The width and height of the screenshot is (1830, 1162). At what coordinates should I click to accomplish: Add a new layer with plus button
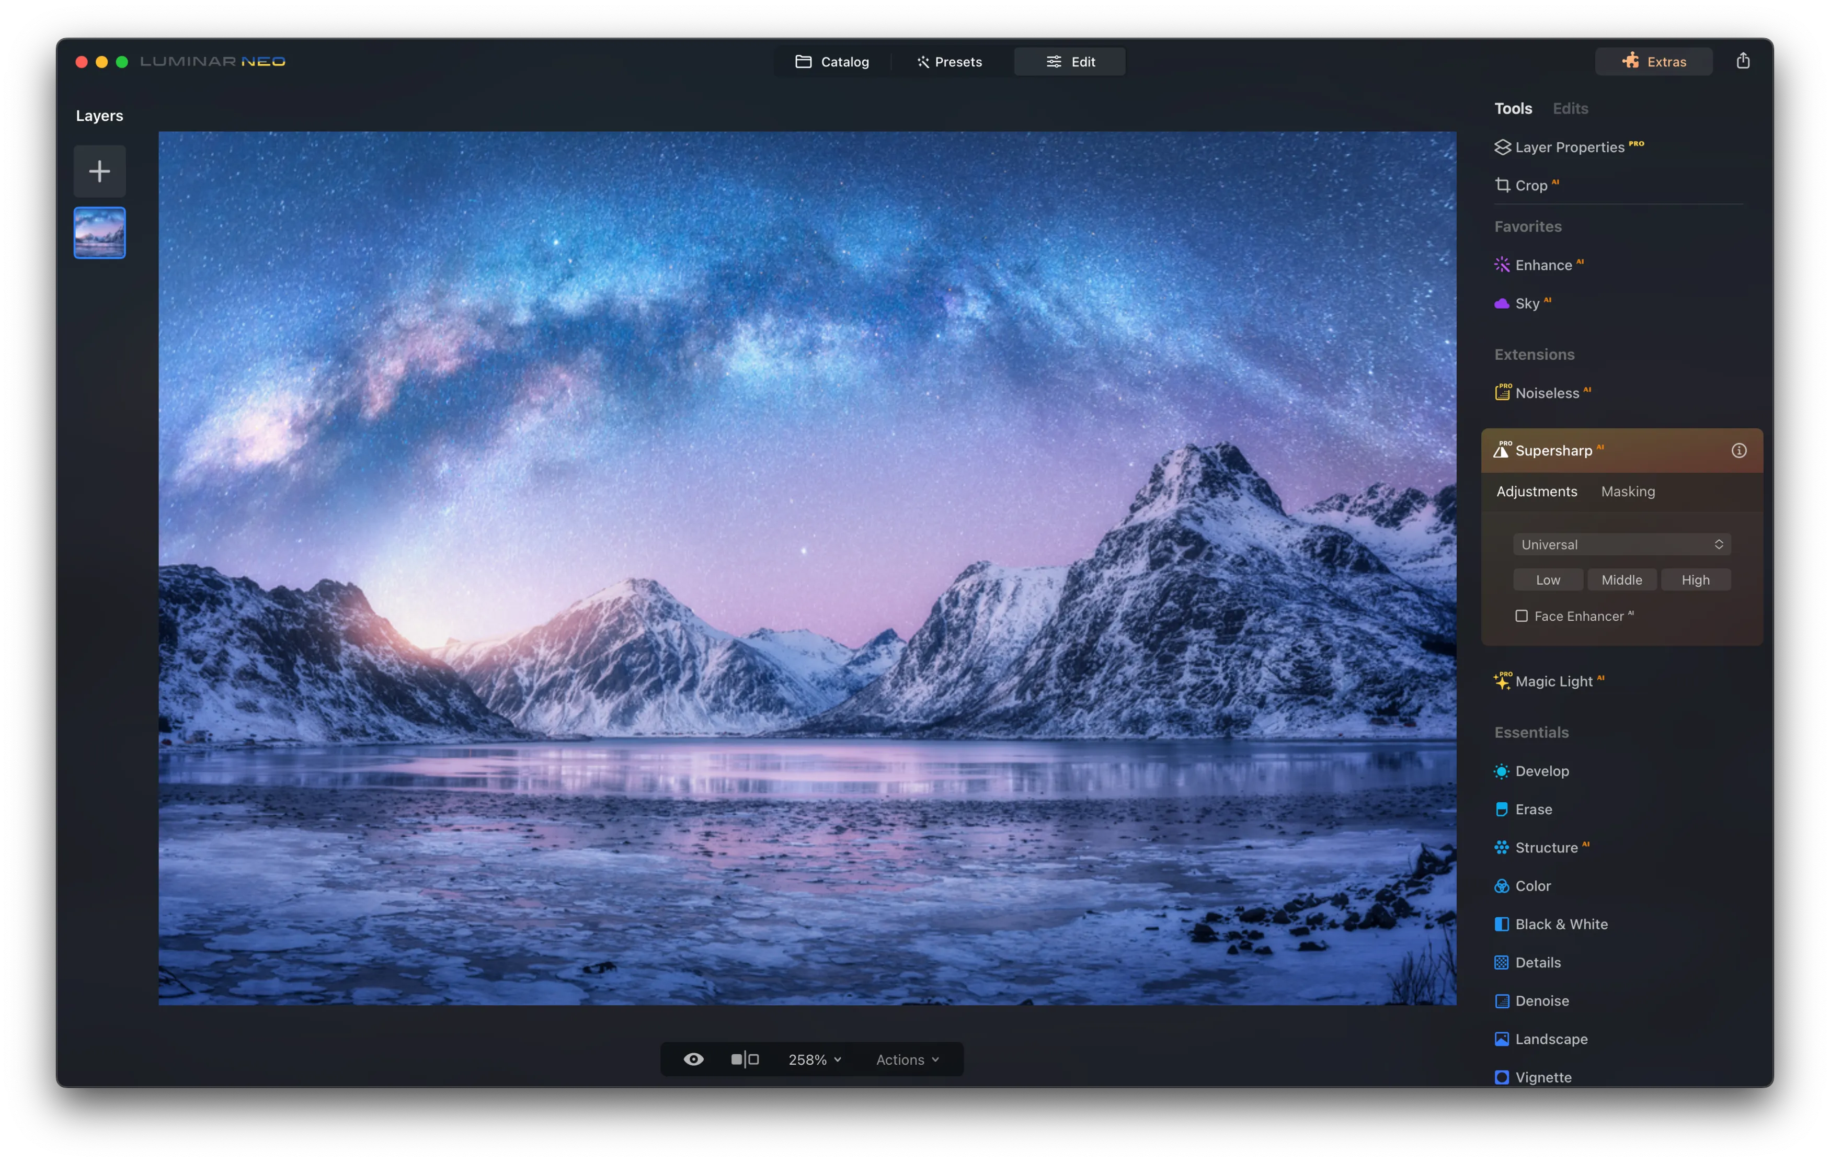(x=99, y=171)
